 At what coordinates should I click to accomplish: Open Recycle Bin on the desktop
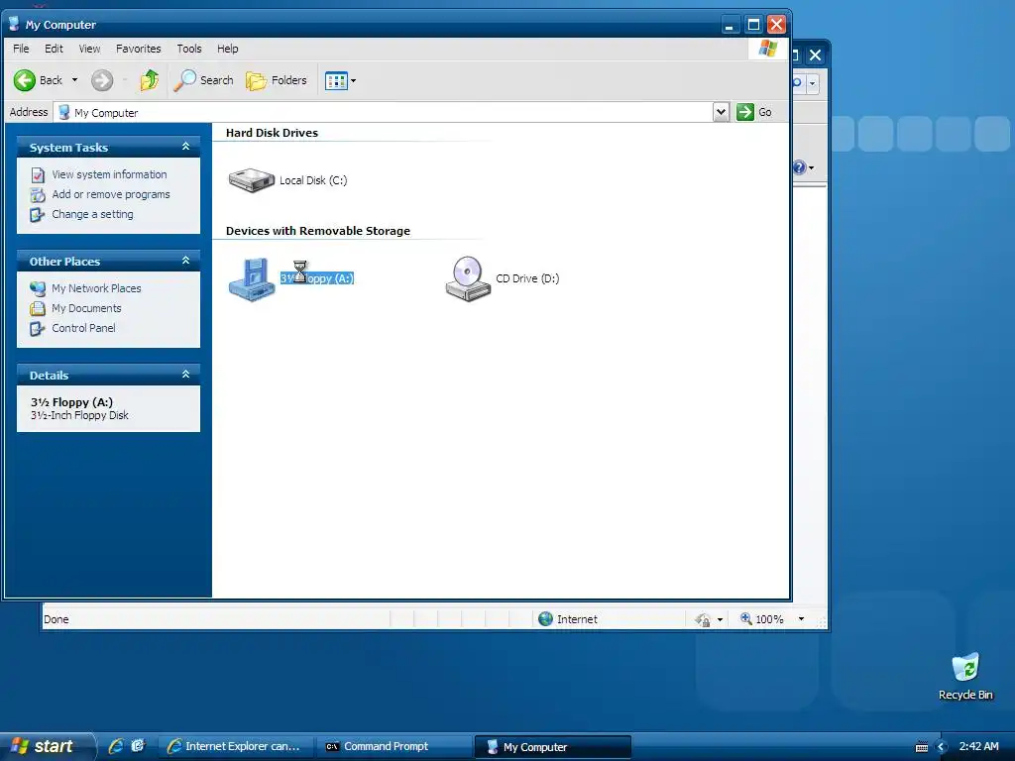[x=965, y=667]
